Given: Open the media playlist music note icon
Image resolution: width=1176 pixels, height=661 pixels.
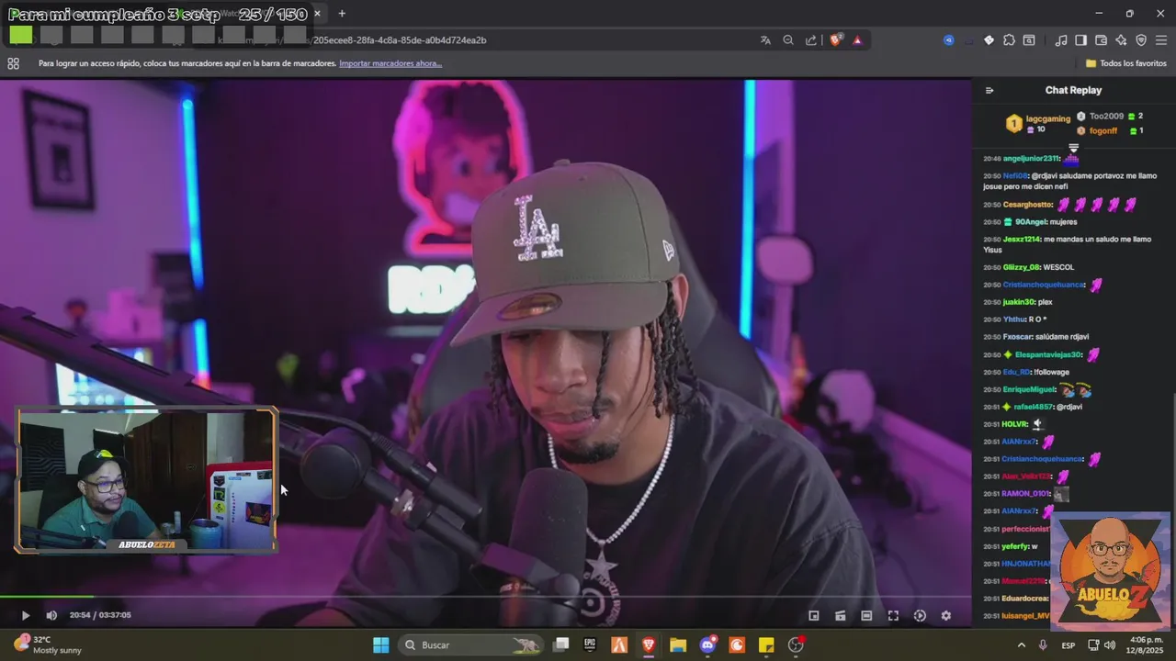Looking at the screenshot, I should point(1061,40).
